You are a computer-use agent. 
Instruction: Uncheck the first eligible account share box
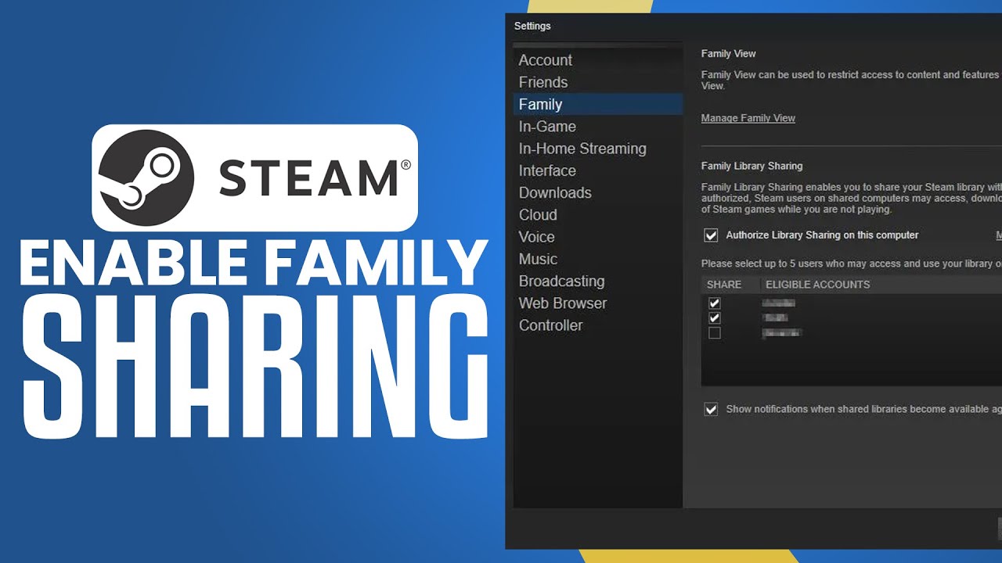(x=714, y=303)
